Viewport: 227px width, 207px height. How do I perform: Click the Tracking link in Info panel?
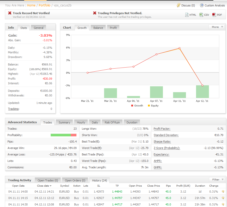pyautogui.click(x=13, y=109)
